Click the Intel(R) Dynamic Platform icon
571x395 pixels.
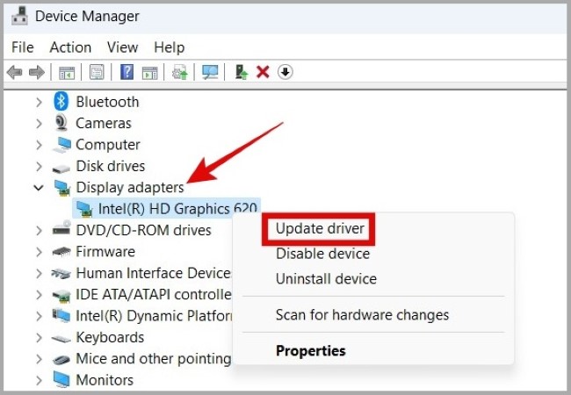[61, 315]
